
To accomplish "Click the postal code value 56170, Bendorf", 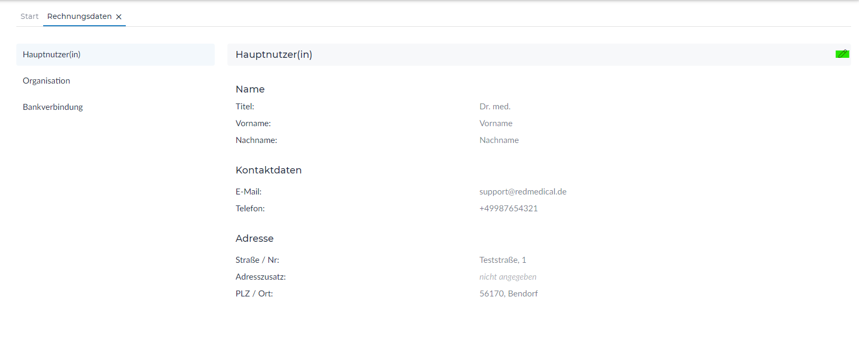I will pyautogui.click(x=508, y=294).
